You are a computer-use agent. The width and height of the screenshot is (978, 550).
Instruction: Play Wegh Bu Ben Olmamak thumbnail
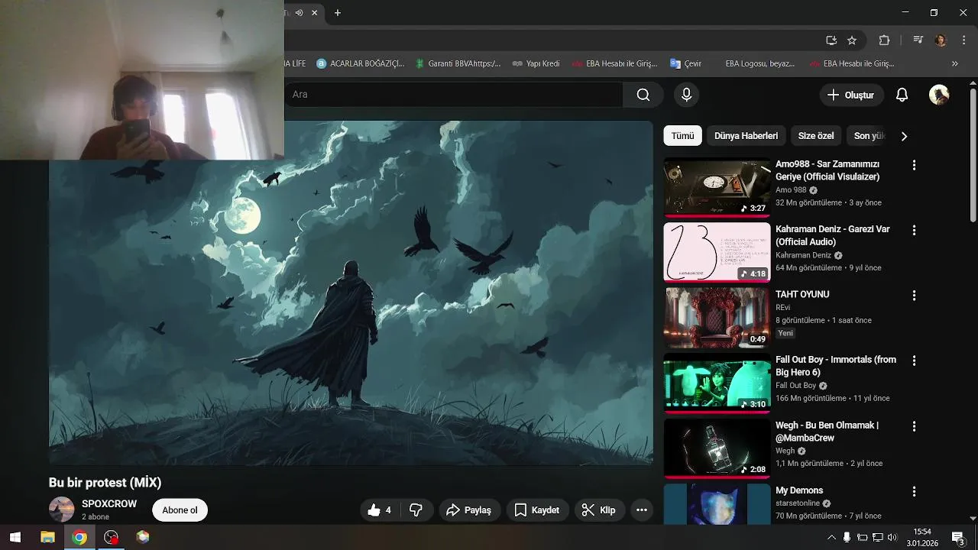click(x=717, y=448)
